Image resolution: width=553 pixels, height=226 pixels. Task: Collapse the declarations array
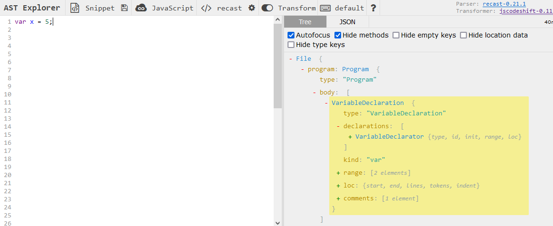[x=338, y=126]
